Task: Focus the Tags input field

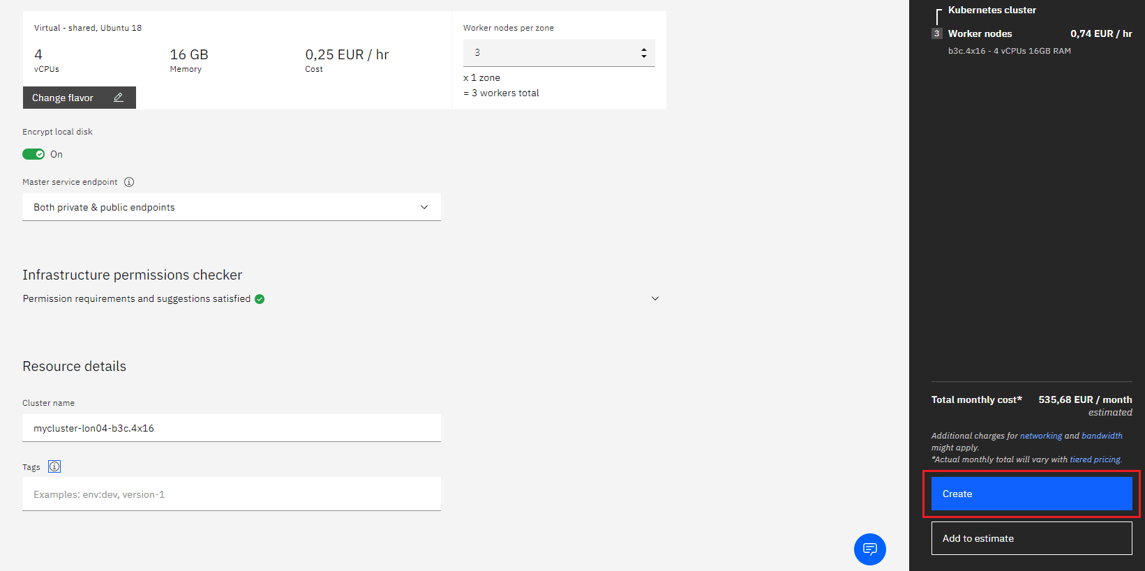Action: pyautogui.click(x=231, y=494)
